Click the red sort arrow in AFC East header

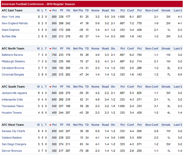tap(50, 11)
